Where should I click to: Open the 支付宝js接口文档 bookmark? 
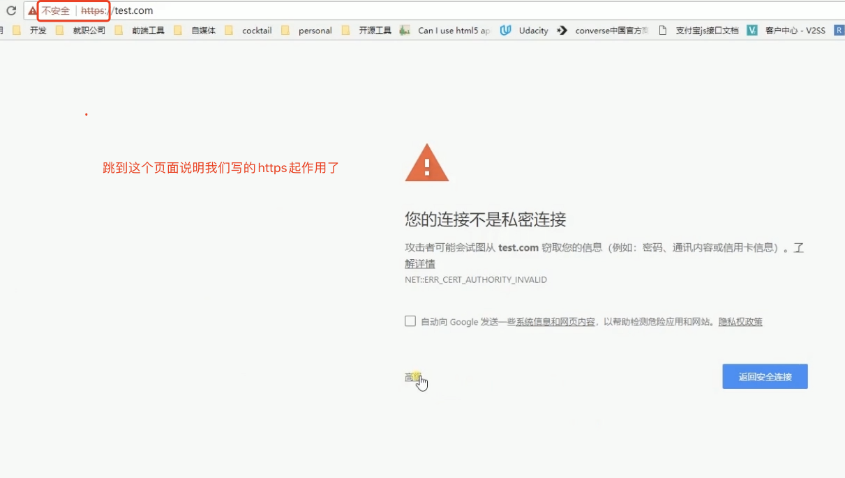698,31
